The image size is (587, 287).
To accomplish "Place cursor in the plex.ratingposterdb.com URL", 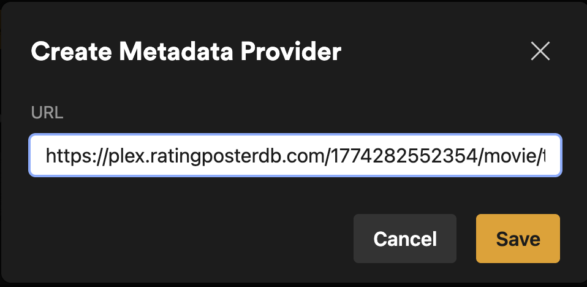I will click(295, 155).
